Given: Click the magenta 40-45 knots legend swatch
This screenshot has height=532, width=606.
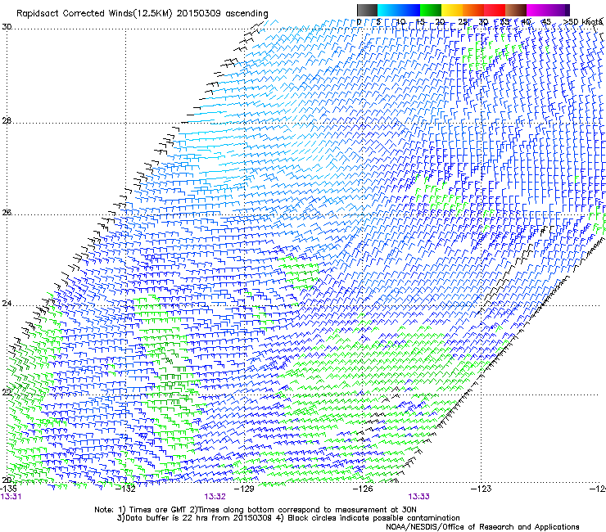Looking at the screenshot, I should (x=537, y=11).
